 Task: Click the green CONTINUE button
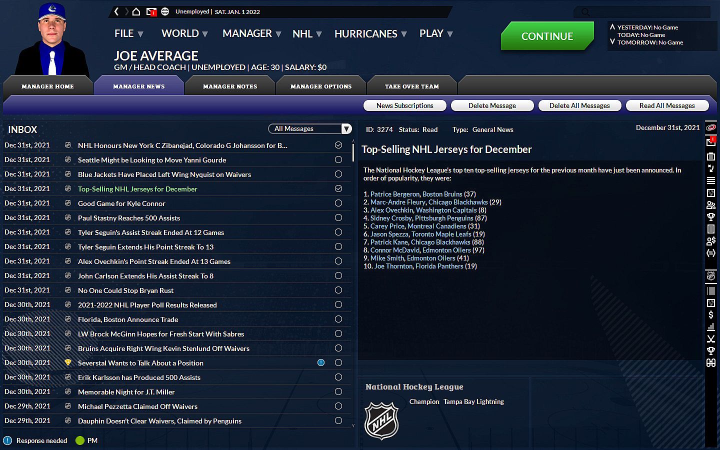tap(547, 36)
